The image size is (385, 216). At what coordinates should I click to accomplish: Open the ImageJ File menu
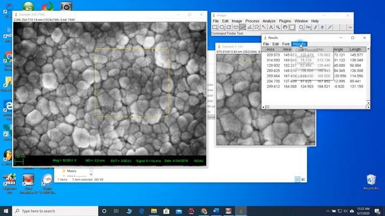pyautogui.click(x=215, y=21)
